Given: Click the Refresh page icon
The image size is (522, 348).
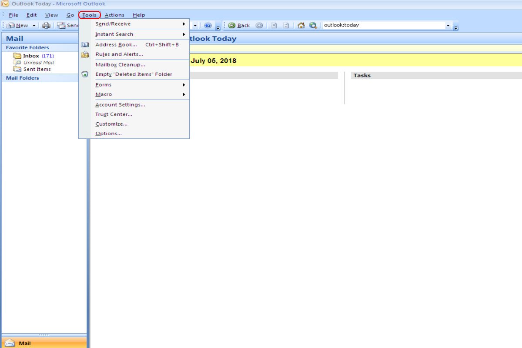Looking at the screenshot, I should click(286, 26).
